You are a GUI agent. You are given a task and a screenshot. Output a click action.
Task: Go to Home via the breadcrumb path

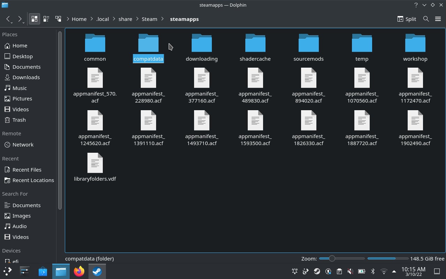click(79, 19)
